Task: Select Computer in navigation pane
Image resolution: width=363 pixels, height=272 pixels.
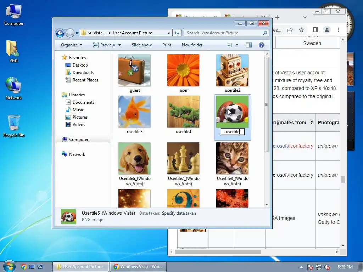Action: [x=75, y=140]
